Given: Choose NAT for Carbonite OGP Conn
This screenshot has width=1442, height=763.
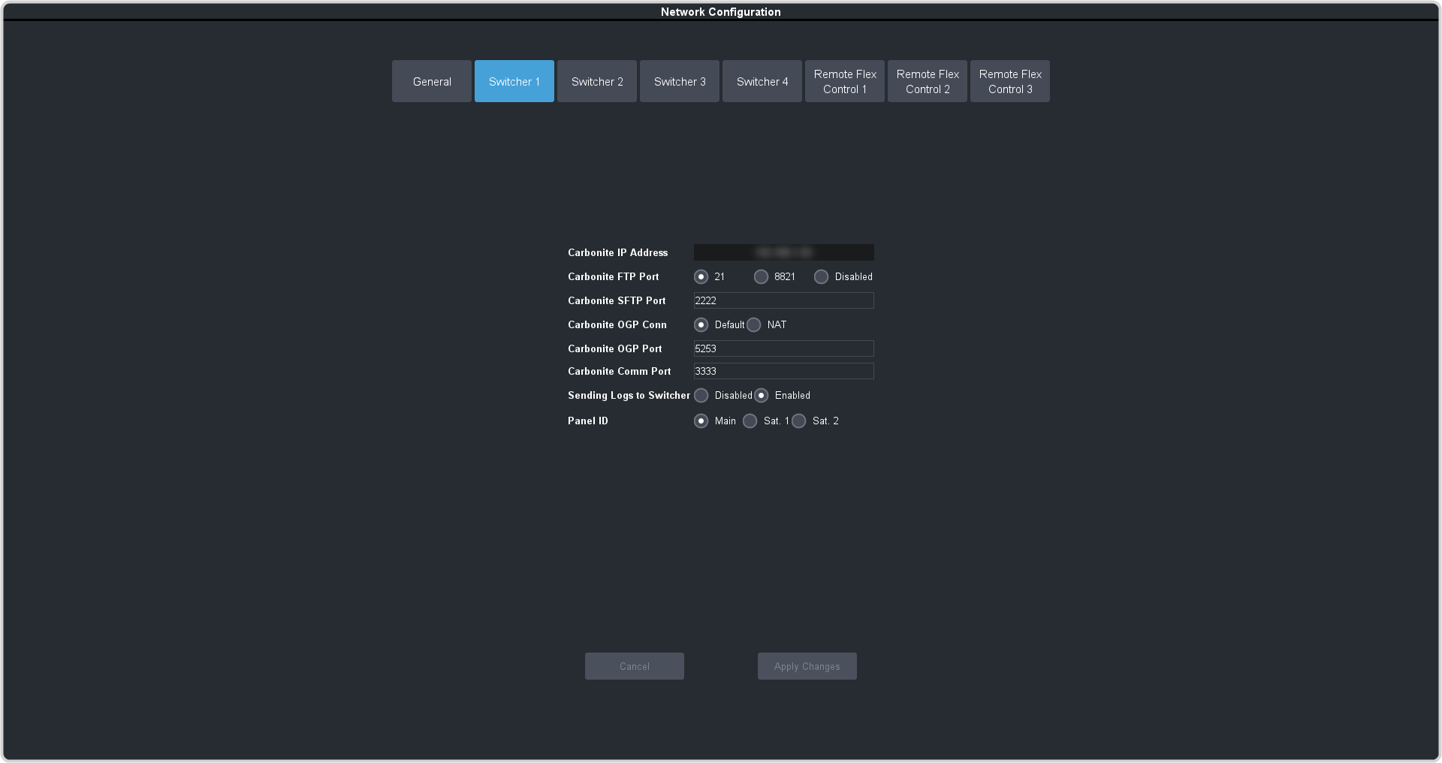Looking at the screenshot, I should coord(753,324).
